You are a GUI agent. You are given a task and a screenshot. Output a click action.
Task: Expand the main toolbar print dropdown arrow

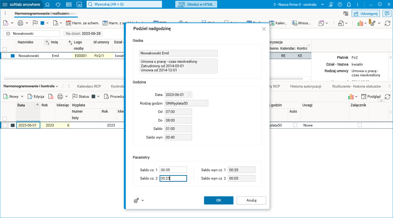(x=27, y=23)
